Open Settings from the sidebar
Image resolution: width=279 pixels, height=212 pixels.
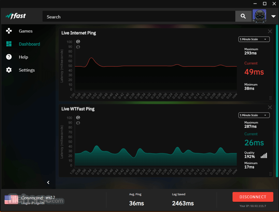(27, 70)
